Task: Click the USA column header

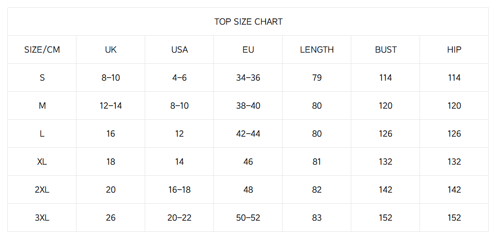Action: 180,50
